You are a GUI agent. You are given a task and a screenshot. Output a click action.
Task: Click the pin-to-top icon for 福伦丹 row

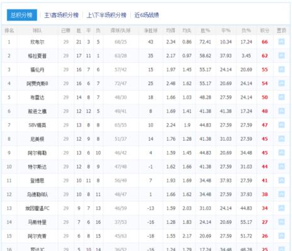281,70
